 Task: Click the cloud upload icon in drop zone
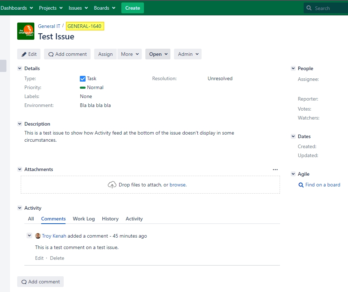(112, 185)
